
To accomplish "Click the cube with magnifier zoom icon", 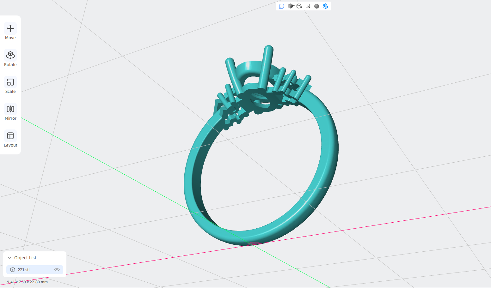I will [299, 6].
